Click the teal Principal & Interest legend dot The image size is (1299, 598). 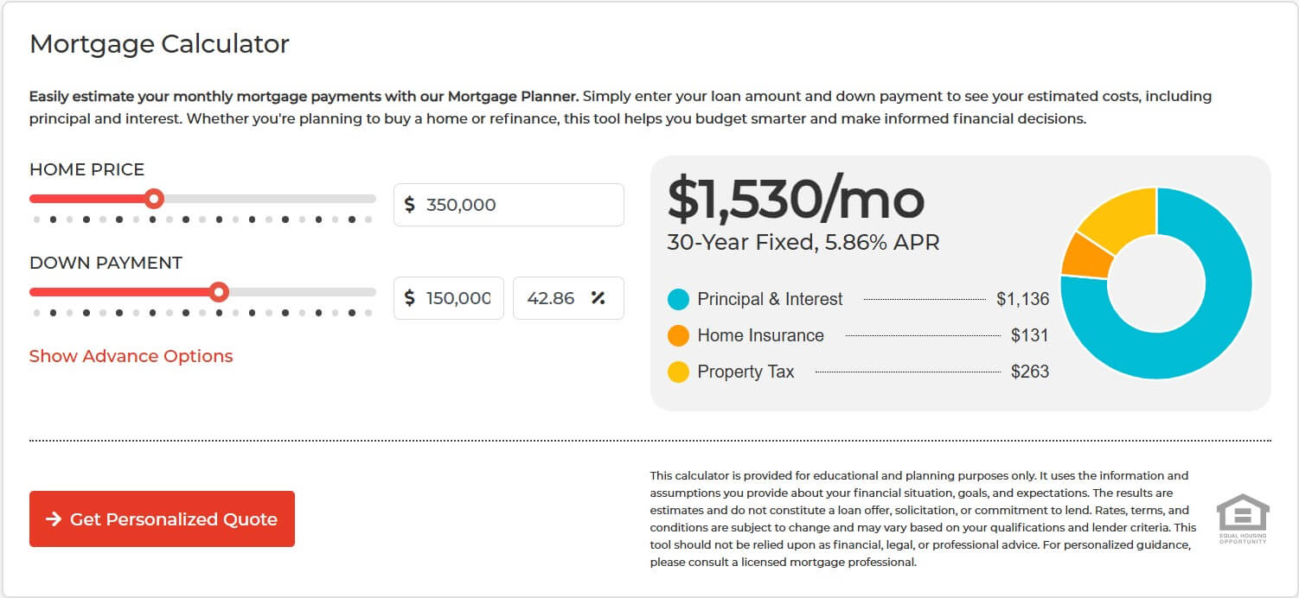pyautogui.click(x=679, y=299)
